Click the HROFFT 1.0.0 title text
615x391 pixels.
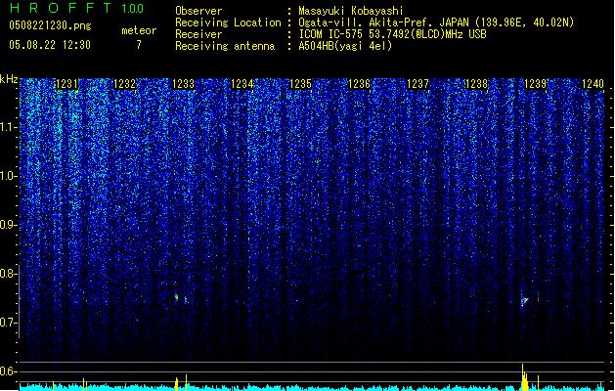[x=77, y=8]
